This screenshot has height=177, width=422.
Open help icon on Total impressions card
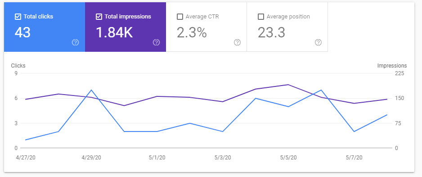click(157, 42)
